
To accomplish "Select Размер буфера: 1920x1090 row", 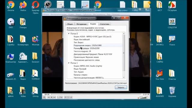I will tap(86, 48).
